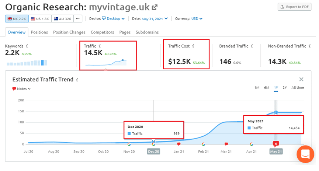The width and height of the screenshot is (319, 171).
Task: Click info icon beside Estimated Traffic Trend
Action: (x=77, y=80)
